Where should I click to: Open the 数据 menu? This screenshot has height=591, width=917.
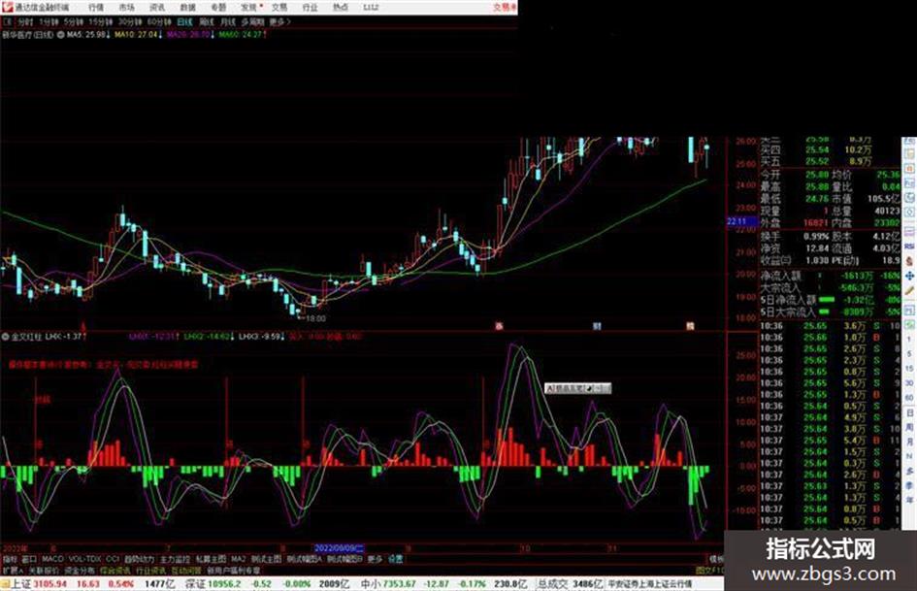pos(187,8)
